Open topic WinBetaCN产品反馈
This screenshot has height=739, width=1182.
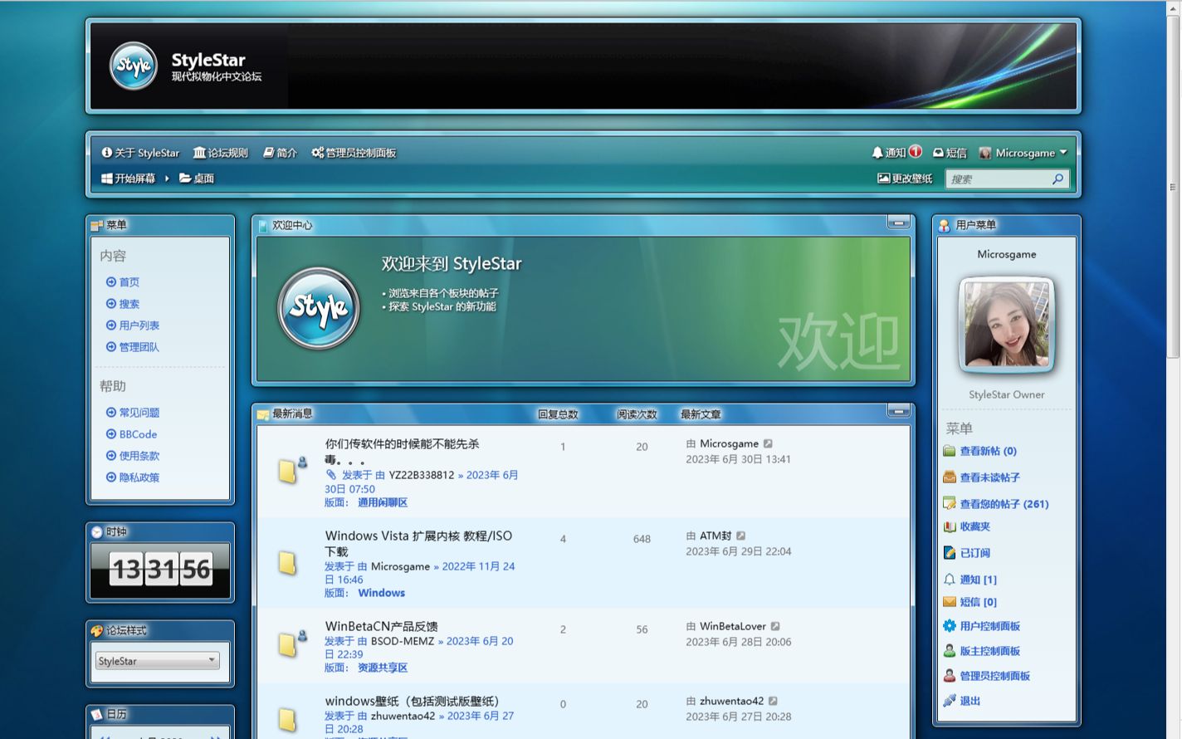tap(381, 626)
